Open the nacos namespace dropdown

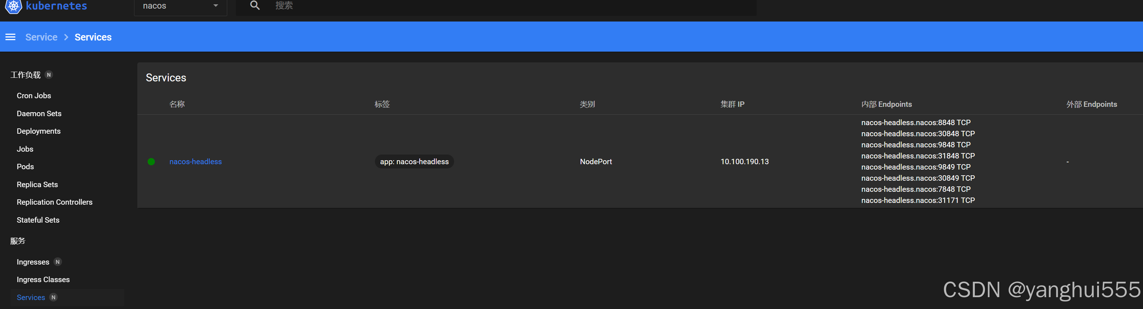(181, 6)
